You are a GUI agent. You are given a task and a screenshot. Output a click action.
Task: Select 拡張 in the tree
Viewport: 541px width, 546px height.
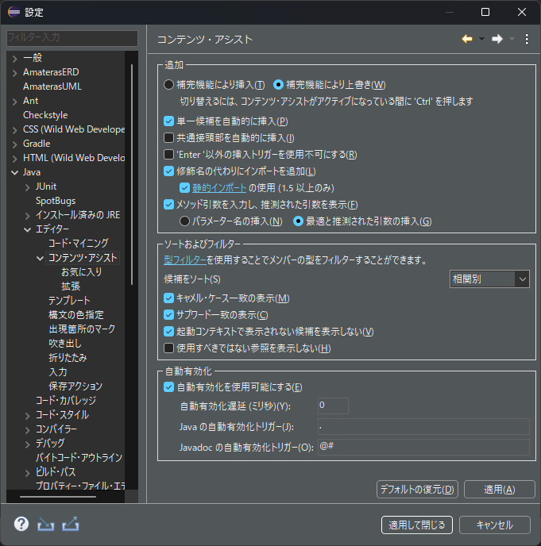coord(71,286)
